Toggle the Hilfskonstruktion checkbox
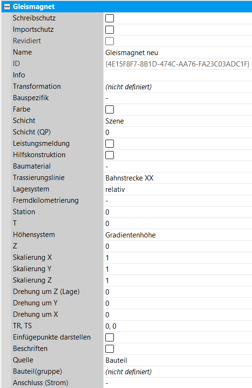The width and height of the screenshot is (252, 388). (x=110, y=155)
